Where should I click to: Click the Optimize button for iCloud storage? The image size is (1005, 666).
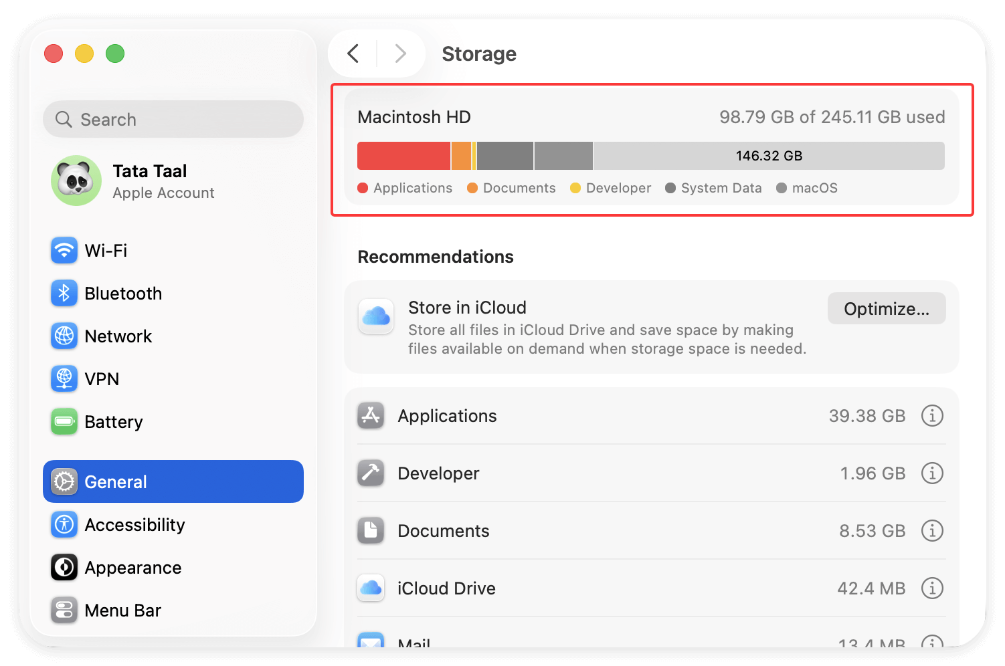(886, 308)
